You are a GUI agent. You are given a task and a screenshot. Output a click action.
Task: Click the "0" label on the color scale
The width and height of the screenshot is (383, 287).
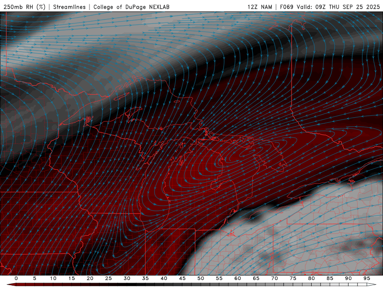16,278
